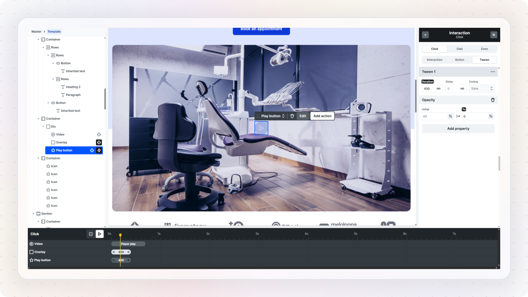Click Add action in the canvas toolbar

(322, 116)
